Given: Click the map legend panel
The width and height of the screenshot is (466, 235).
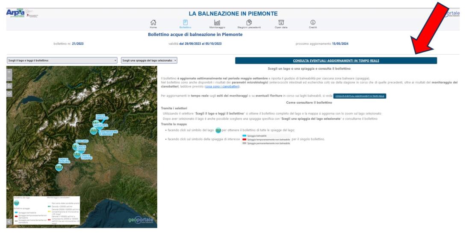Looking at the screenshot, I should [47, 210].
